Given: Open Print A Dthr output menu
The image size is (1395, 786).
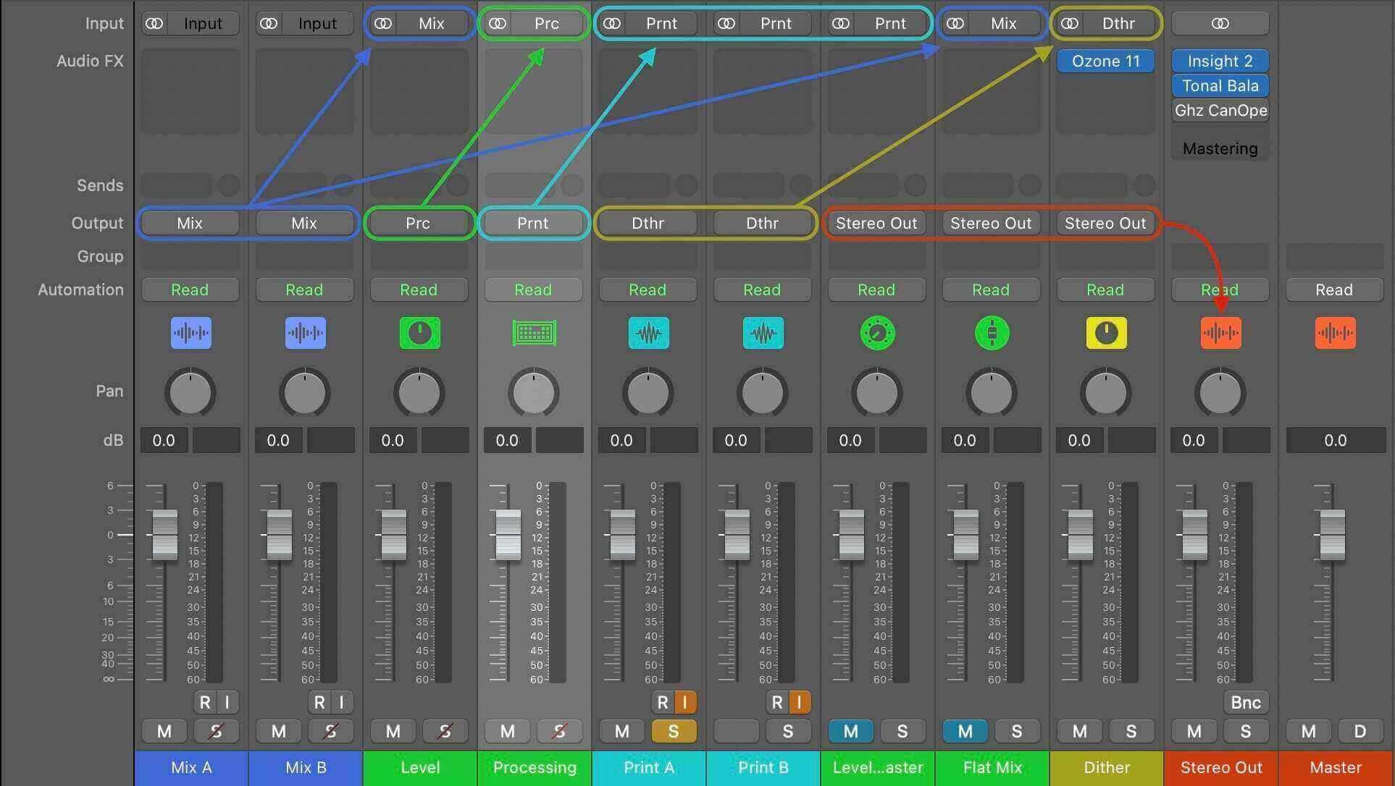Looking at the screenshot, I should pyautogui.click(x=648, y=223).
